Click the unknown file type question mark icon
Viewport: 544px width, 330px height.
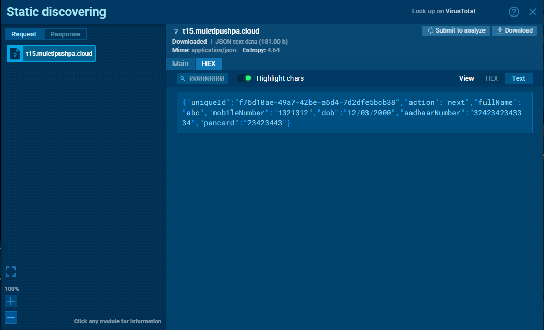[x=176, y=32]
